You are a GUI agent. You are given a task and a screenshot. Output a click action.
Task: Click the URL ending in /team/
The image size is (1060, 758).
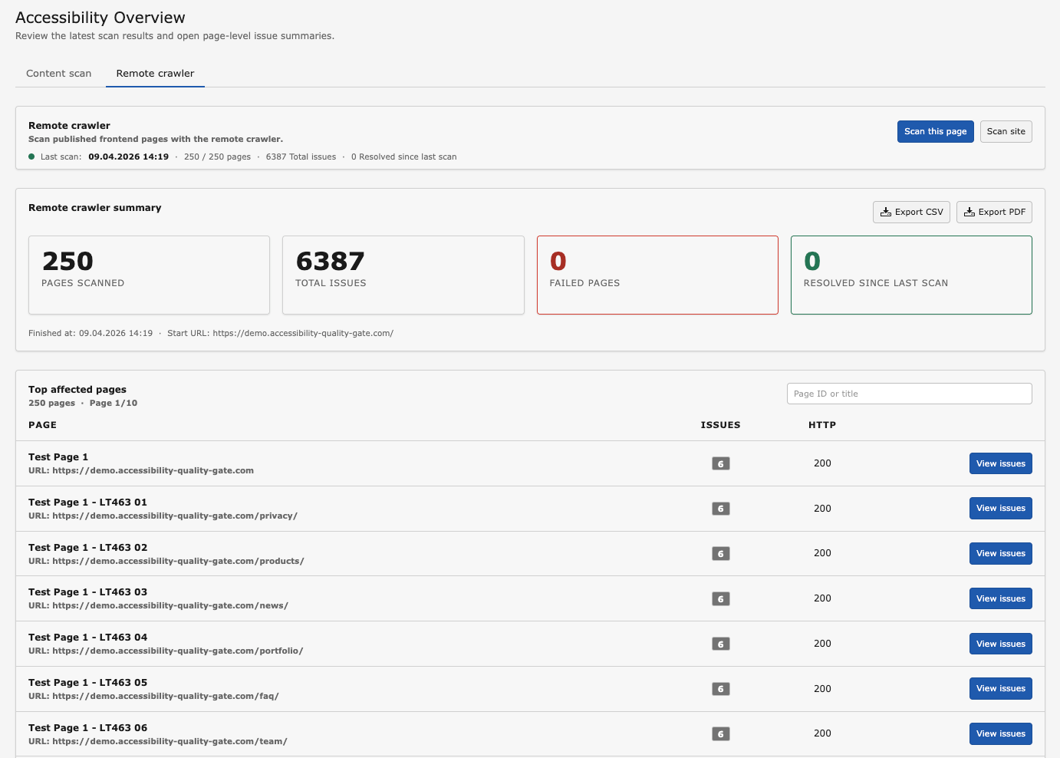pos(158,742)
